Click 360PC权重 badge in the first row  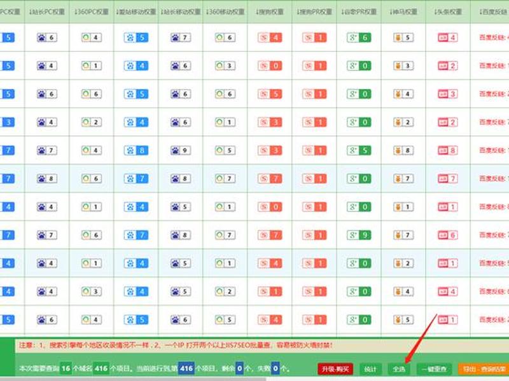pyautogui.click(x=92, y=37)
